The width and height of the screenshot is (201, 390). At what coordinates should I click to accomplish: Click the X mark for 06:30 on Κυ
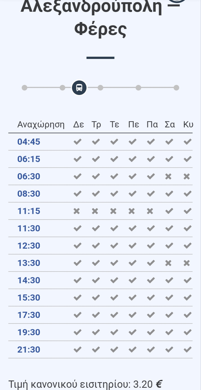(187, 176)
